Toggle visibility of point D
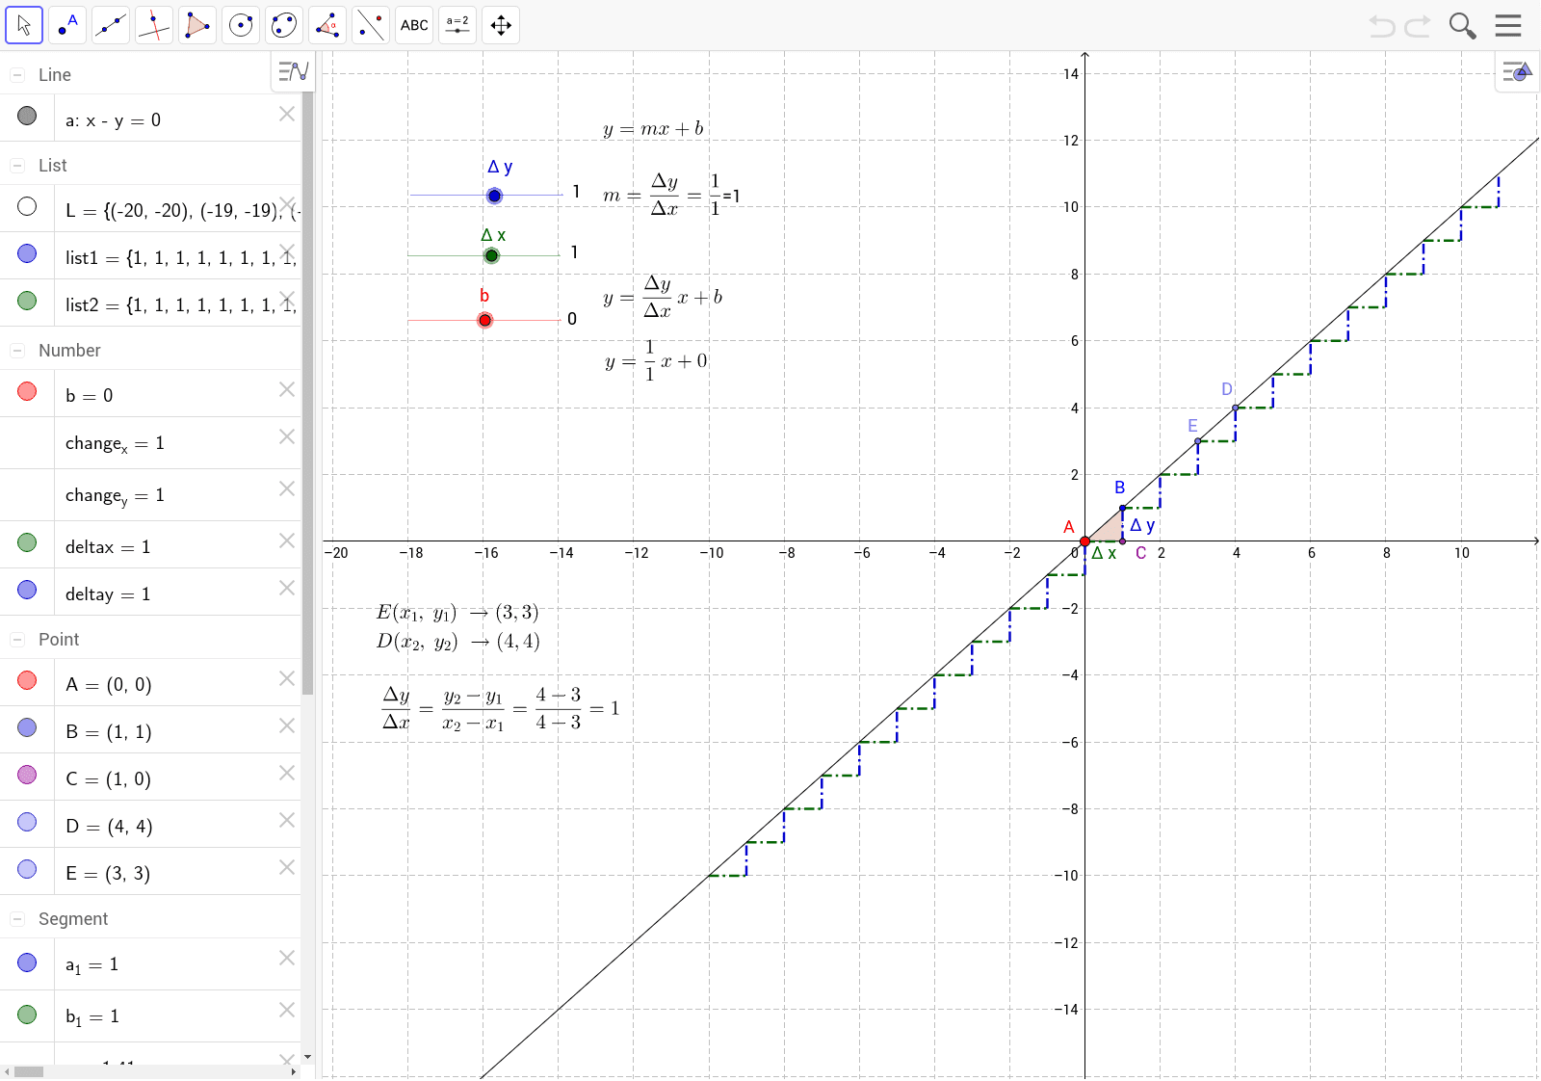The height and width of the screenshot is (1081, 1541). pos(27,822)
